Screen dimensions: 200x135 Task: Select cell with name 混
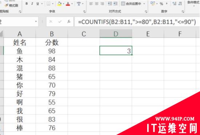click(20, 68)
